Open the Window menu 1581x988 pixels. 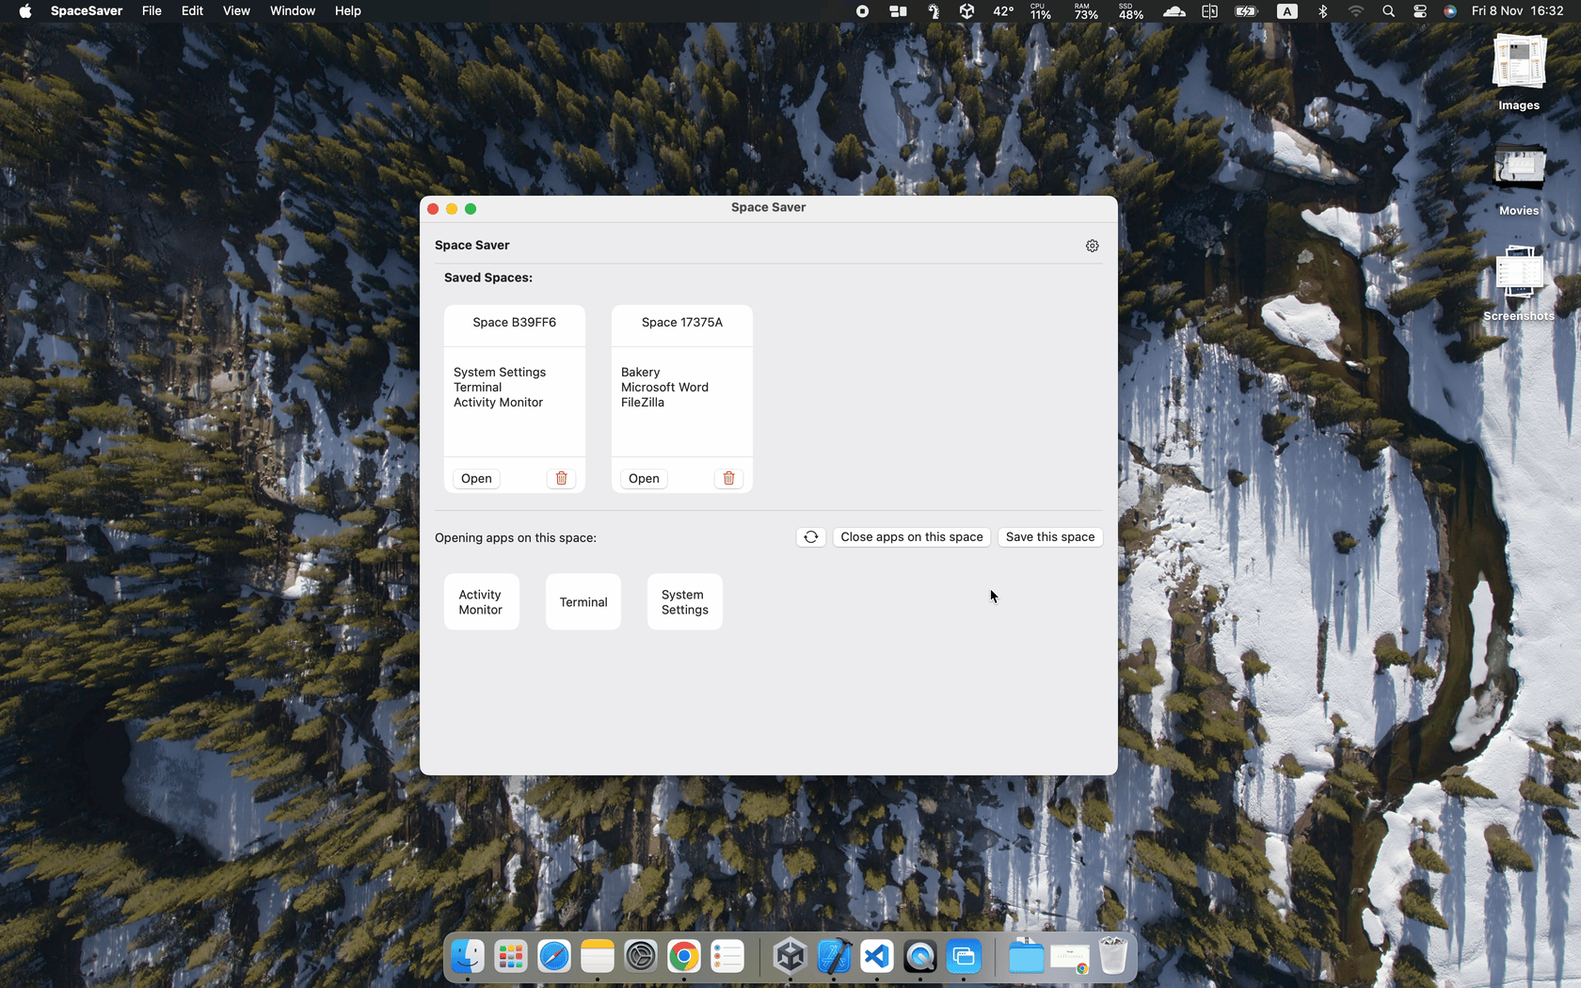point(292,11)
